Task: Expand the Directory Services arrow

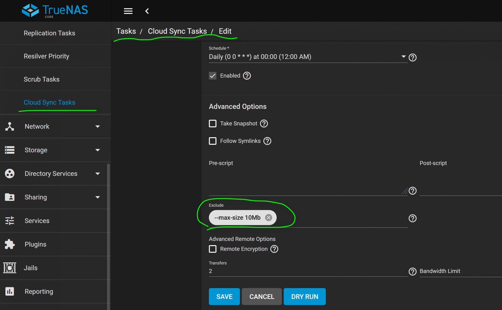Action: point(98,174)
